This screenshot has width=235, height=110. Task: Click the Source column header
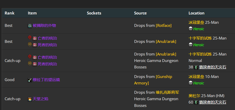tap(140, 13)
